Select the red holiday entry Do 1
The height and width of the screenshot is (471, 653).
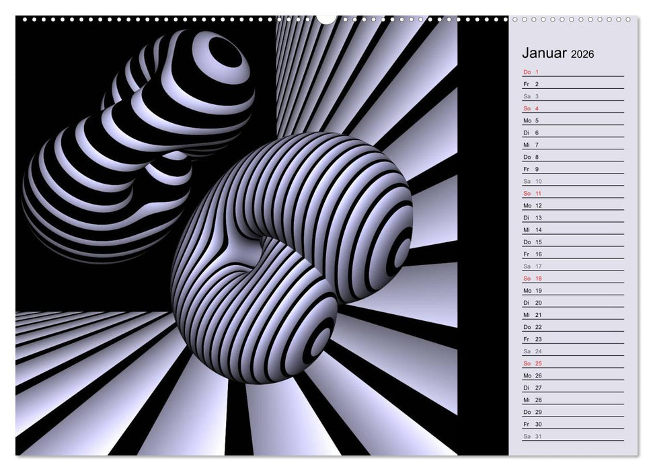coord(529,72)
